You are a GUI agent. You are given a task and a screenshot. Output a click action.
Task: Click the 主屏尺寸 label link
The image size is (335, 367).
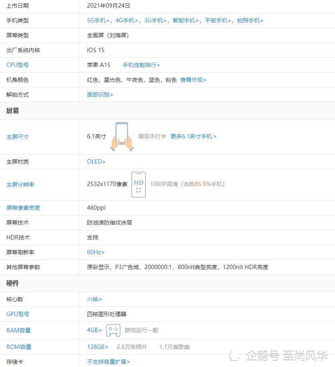tap(17, 137)
